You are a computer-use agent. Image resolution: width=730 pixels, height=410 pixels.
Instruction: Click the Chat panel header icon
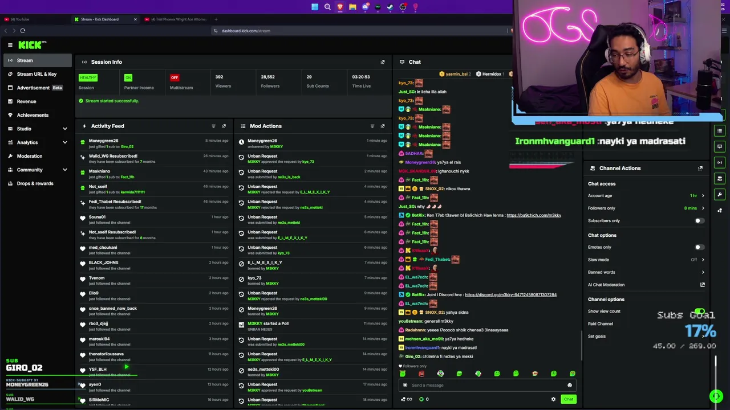[x=402, y=62]
